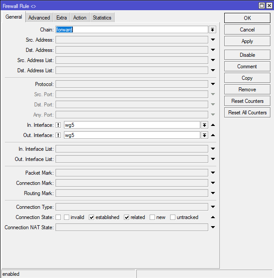This screenshot has height=278, width=274.
Task: Expand the Connection NAT State arrow
Action: pos(213,227)
